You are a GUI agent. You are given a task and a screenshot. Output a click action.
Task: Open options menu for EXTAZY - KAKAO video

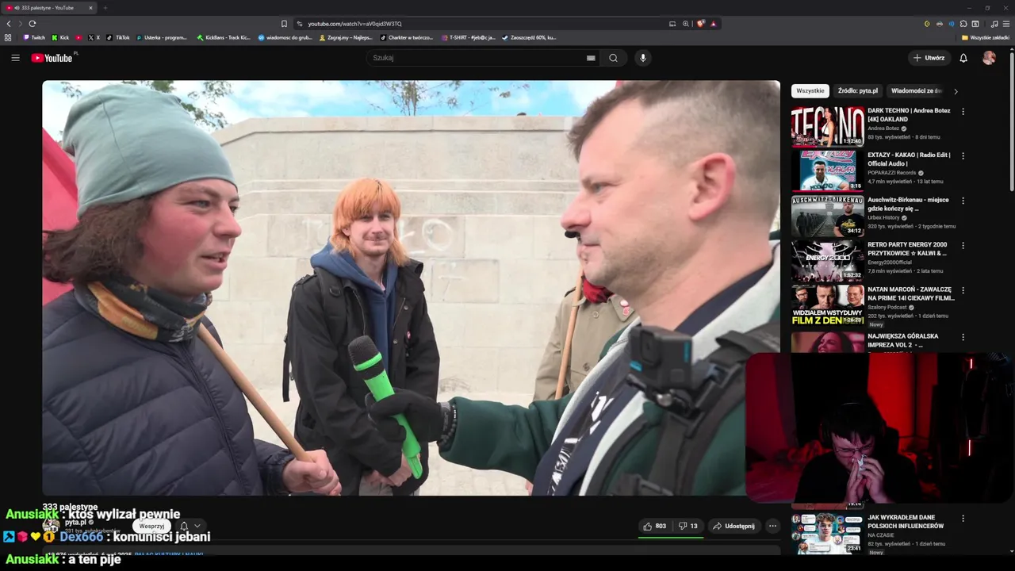(x=963, y=156)
